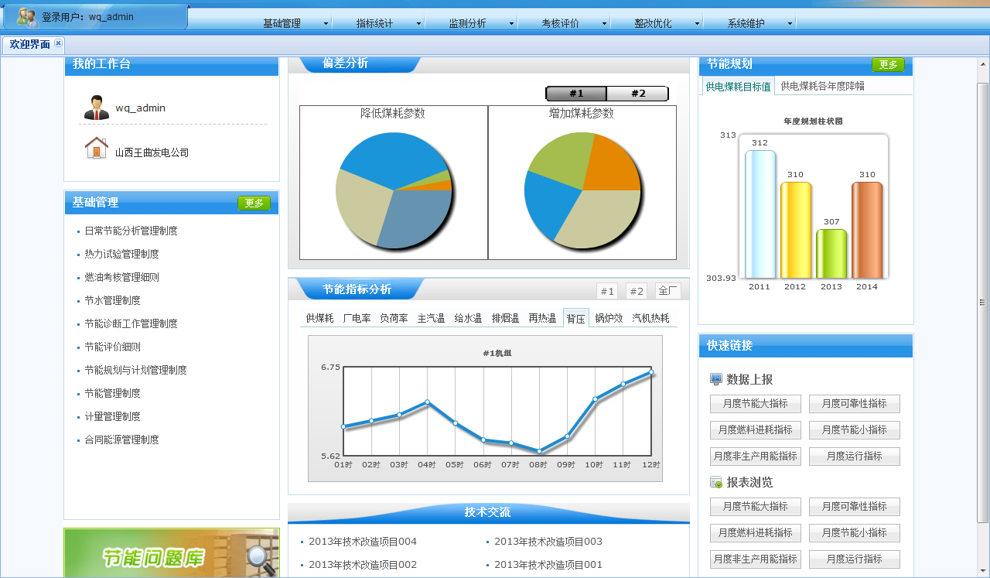Image resolution: width=990 pixels, height=578 pixels.
Task: Switch deviation analysis to unit #2
Action: pyautogui.click(x=637, y=94)
